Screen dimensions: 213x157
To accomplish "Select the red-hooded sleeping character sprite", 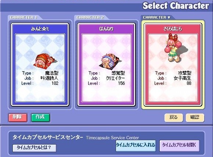I will 46,61.
